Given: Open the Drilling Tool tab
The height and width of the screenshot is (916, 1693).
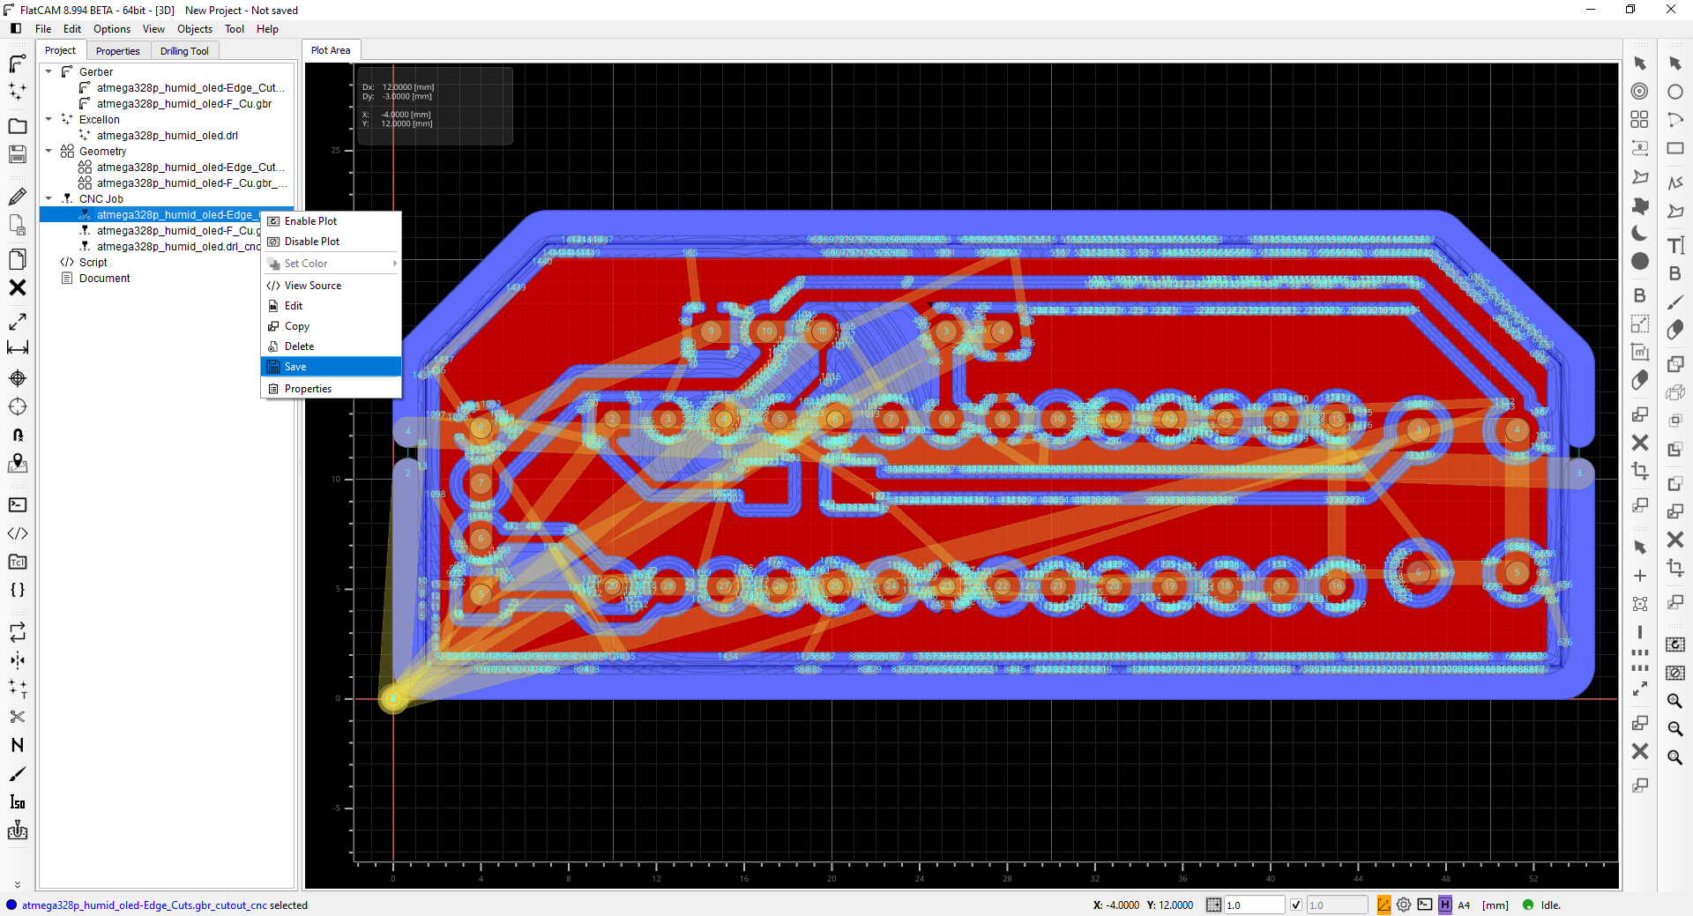Looking at the screenshot, I should 184,51.
